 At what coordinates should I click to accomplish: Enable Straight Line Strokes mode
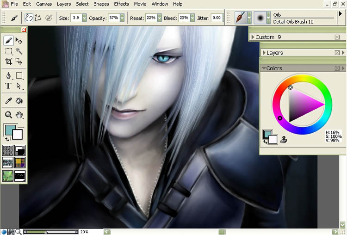(x=38, y=18)
